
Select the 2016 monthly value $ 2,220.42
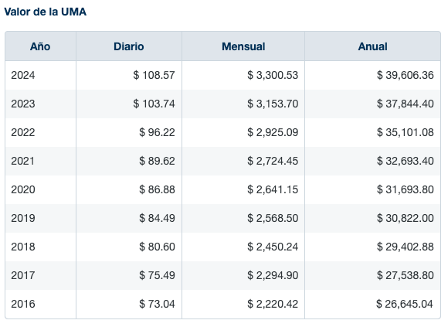[273, 304]
